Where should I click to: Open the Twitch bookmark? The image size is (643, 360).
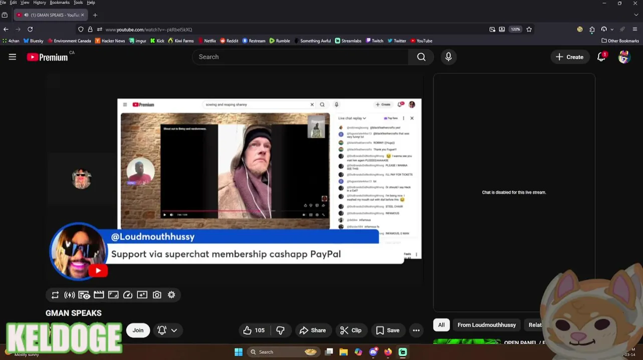point(374,41)
